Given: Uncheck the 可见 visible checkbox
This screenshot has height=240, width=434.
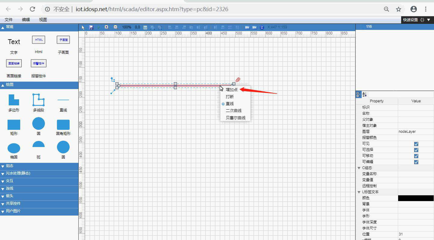Looking at the screenshot, I should click(x=416, y=144).
